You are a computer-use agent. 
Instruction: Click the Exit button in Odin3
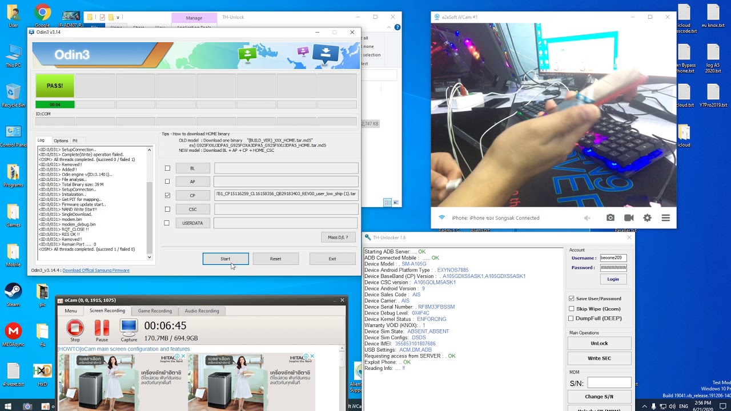tap(332, 259)
